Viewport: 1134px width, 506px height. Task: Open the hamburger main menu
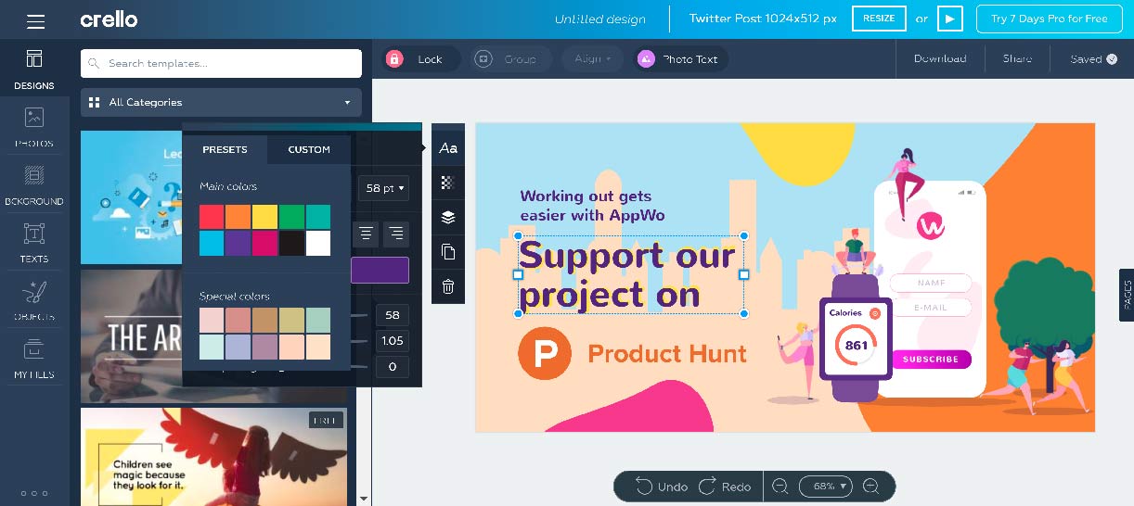click(35, 21)
